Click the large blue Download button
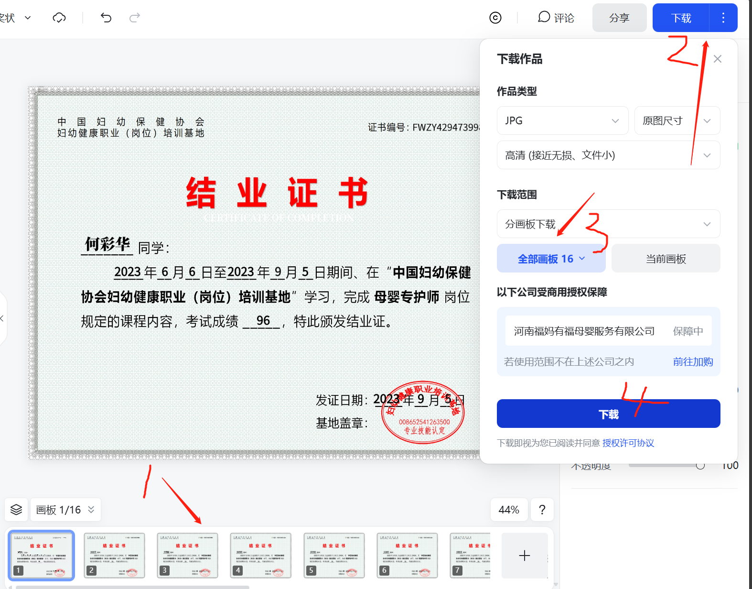752x589 pixels. [x=608, y=414]
